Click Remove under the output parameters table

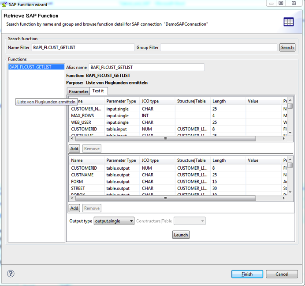[x=92, y=208]
